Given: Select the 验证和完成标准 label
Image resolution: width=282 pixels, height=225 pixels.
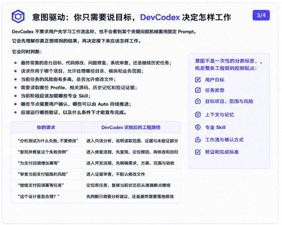Looking at the screenshot, I should pos(222,152).
